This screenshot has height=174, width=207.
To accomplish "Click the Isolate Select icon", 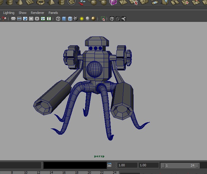I will point(103,19).
